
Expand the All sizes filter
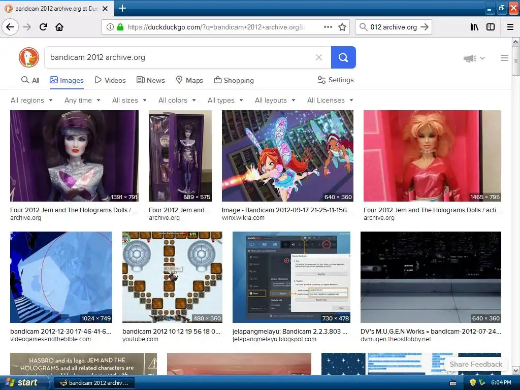click(x=129, y=100)
